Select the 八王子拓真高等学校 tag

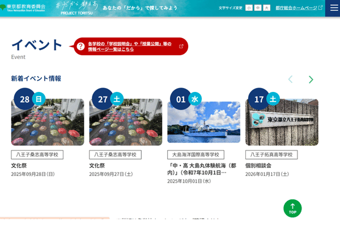pos(271,154)
